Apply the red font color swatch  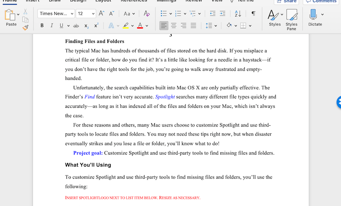140,25
